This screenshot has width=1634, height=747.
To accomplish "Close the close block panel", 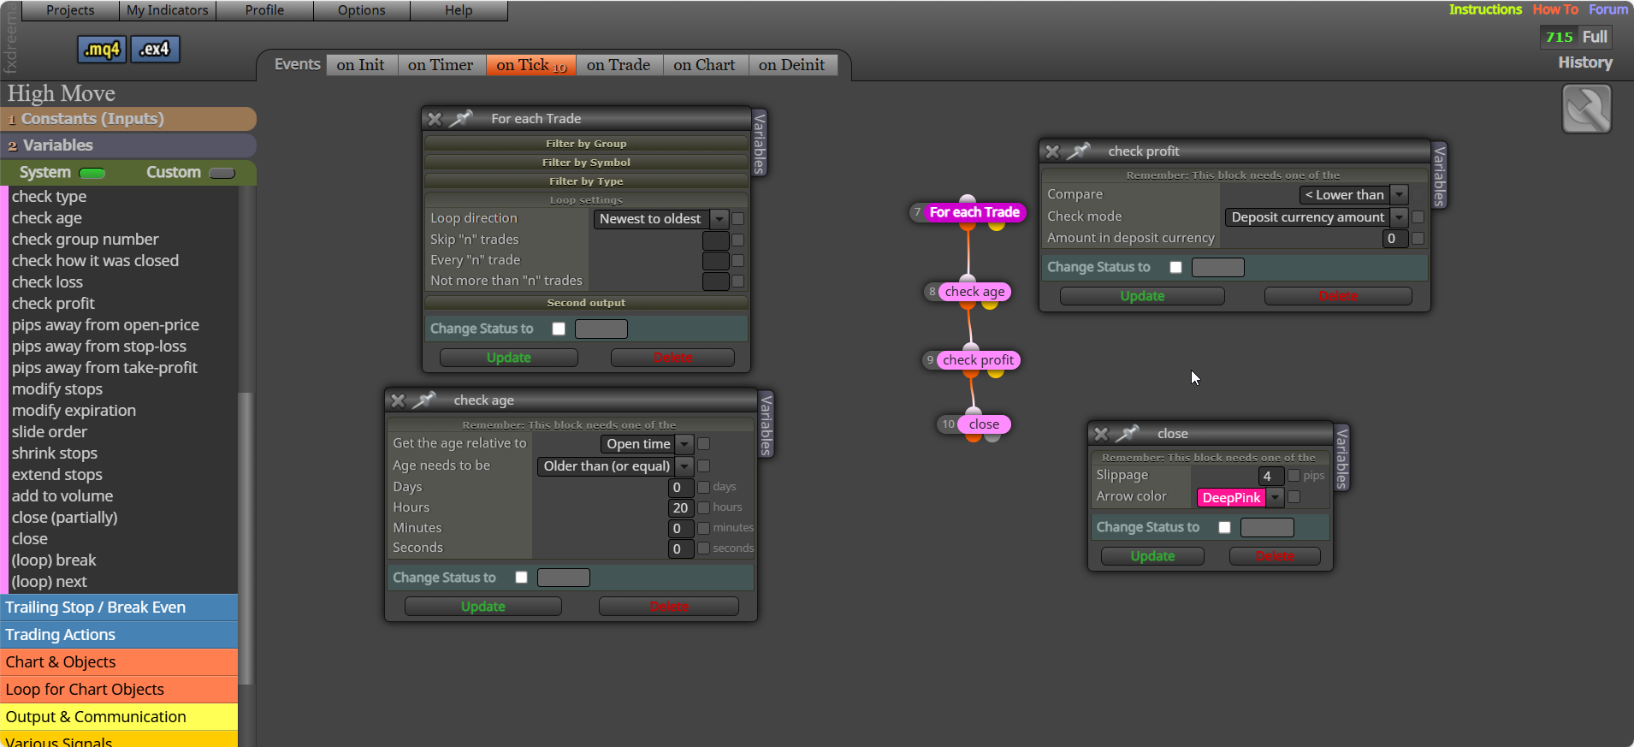I will coord(1101,434).
